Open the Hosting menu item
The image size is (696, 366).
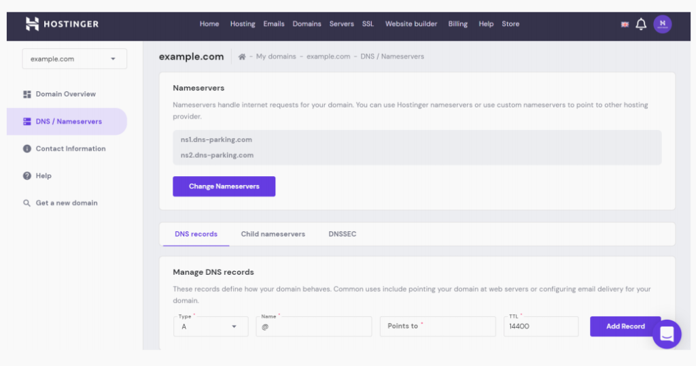coord(243,24)
